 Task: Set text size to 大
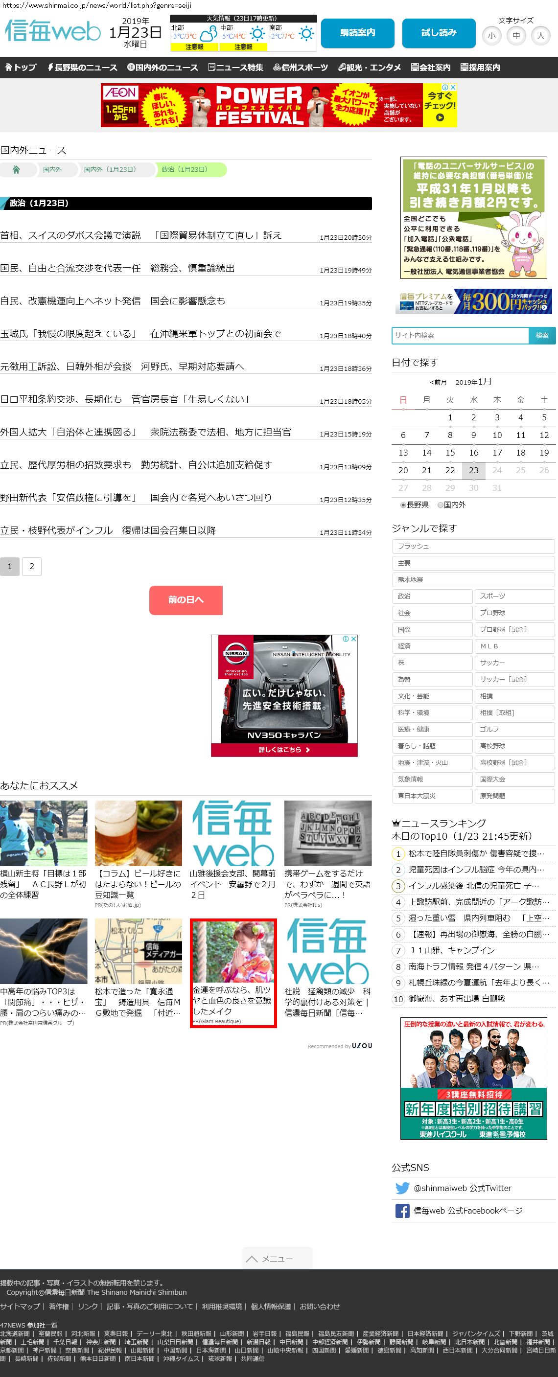tap(540, 36)
